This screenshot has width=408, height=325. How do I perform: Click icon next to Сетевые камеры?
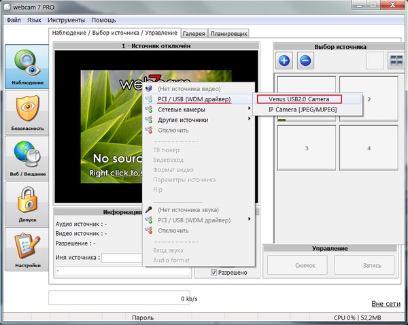tap(149, 109)
